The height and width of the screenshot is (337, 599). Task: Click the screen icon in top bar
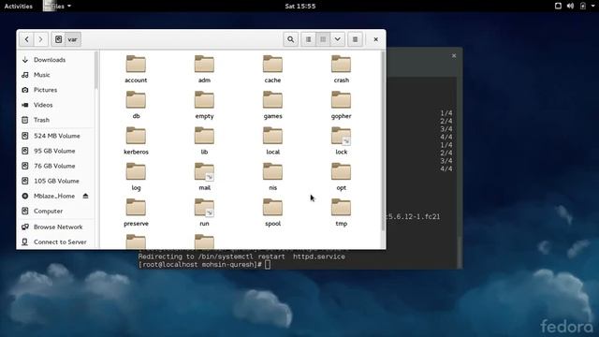[x=558, y=6]
